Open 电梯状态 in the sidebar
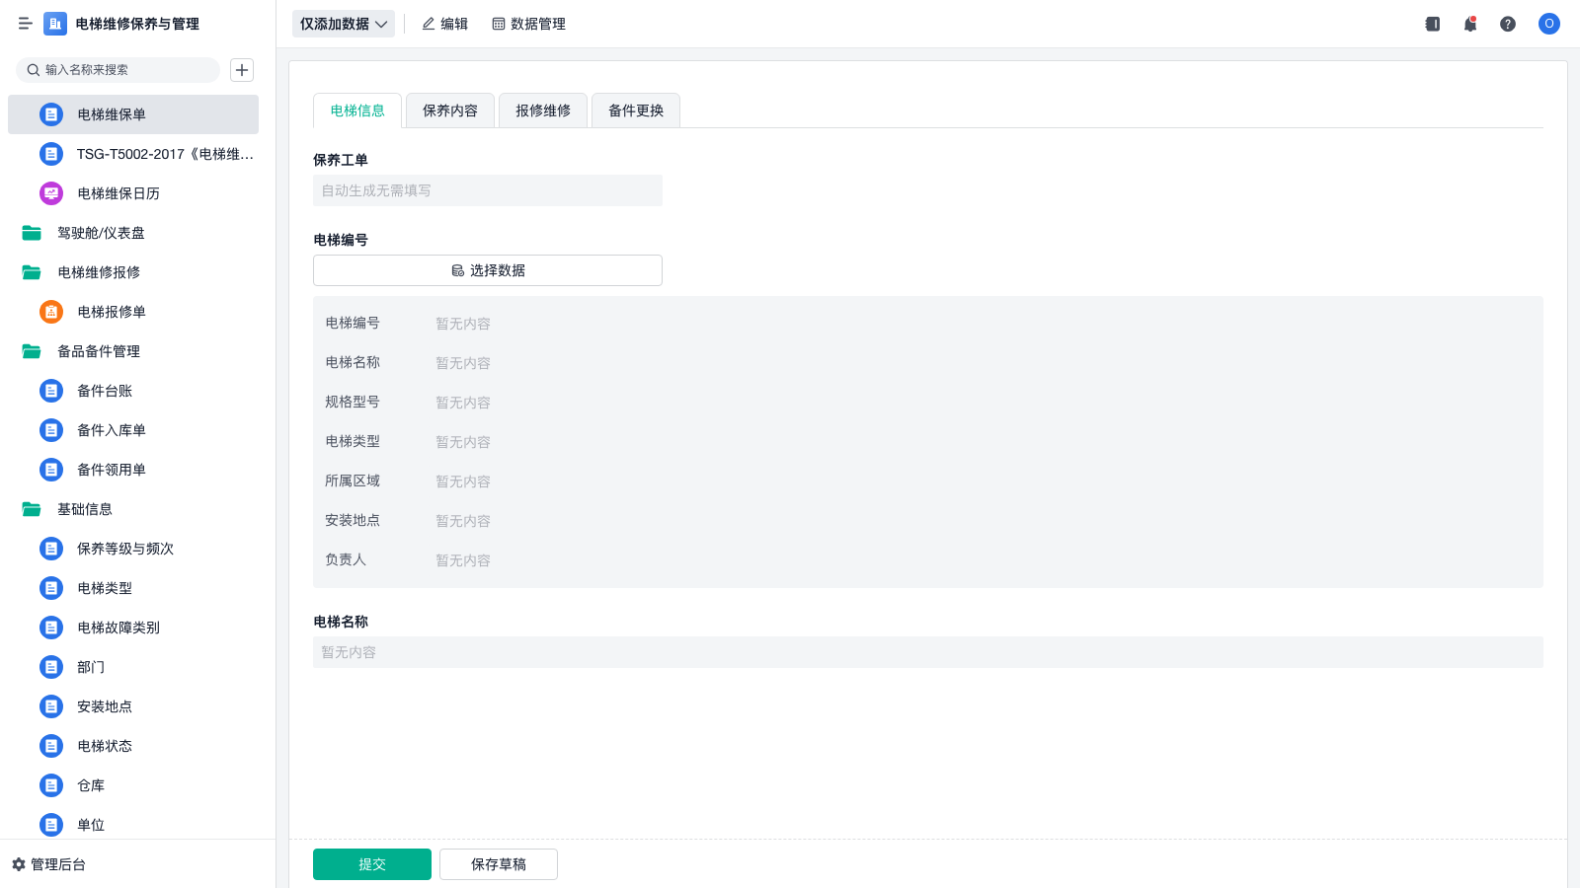The image size is (1580, 888). pyautogui.click(x=133, y=746)
